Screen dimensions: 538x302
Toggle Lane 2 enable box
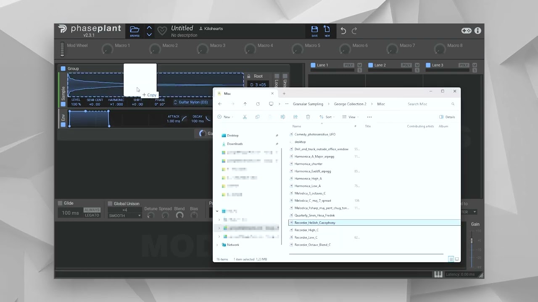click(x=370, y=65)
